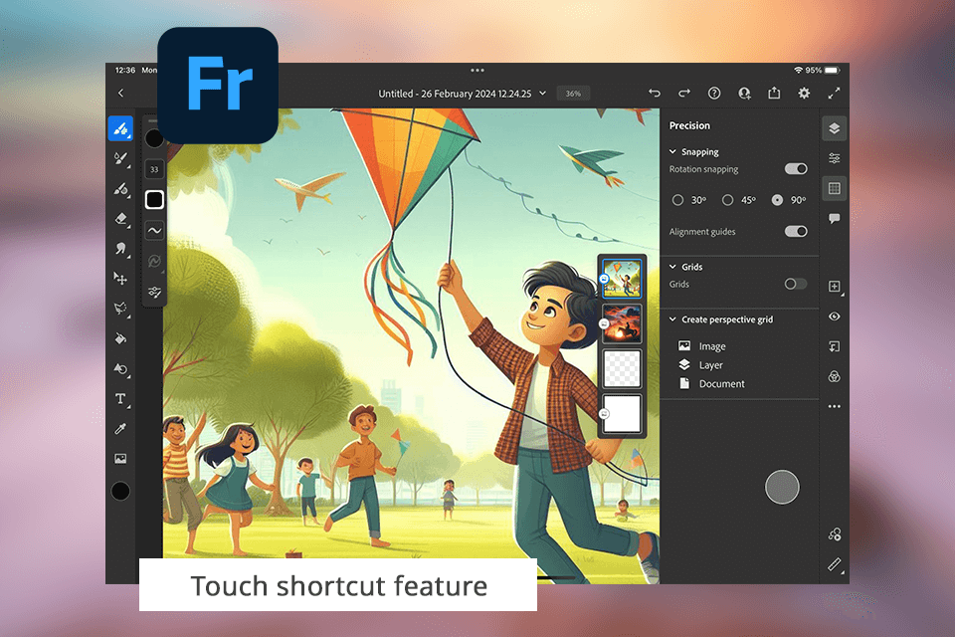955x637 pixels.
Task: Select the Transform move tool
Action: click(x=120, y=278)
